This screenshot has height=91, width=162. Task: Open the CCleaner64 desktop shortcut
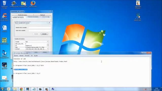(x=5, y=17)
